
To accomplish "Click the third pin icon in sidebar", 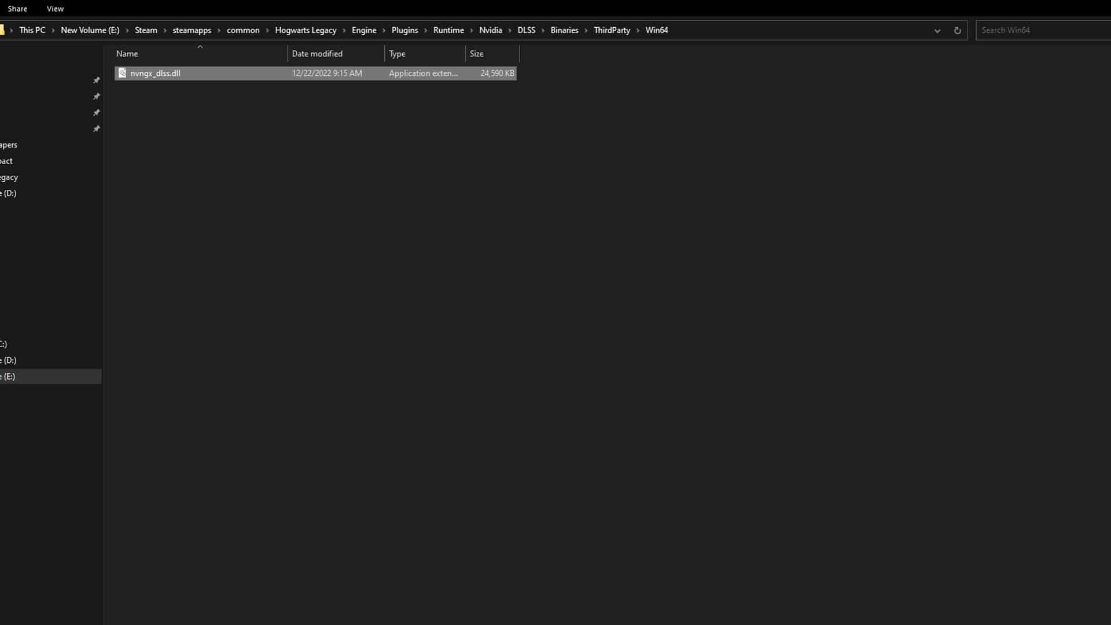I will click(97, 113).
